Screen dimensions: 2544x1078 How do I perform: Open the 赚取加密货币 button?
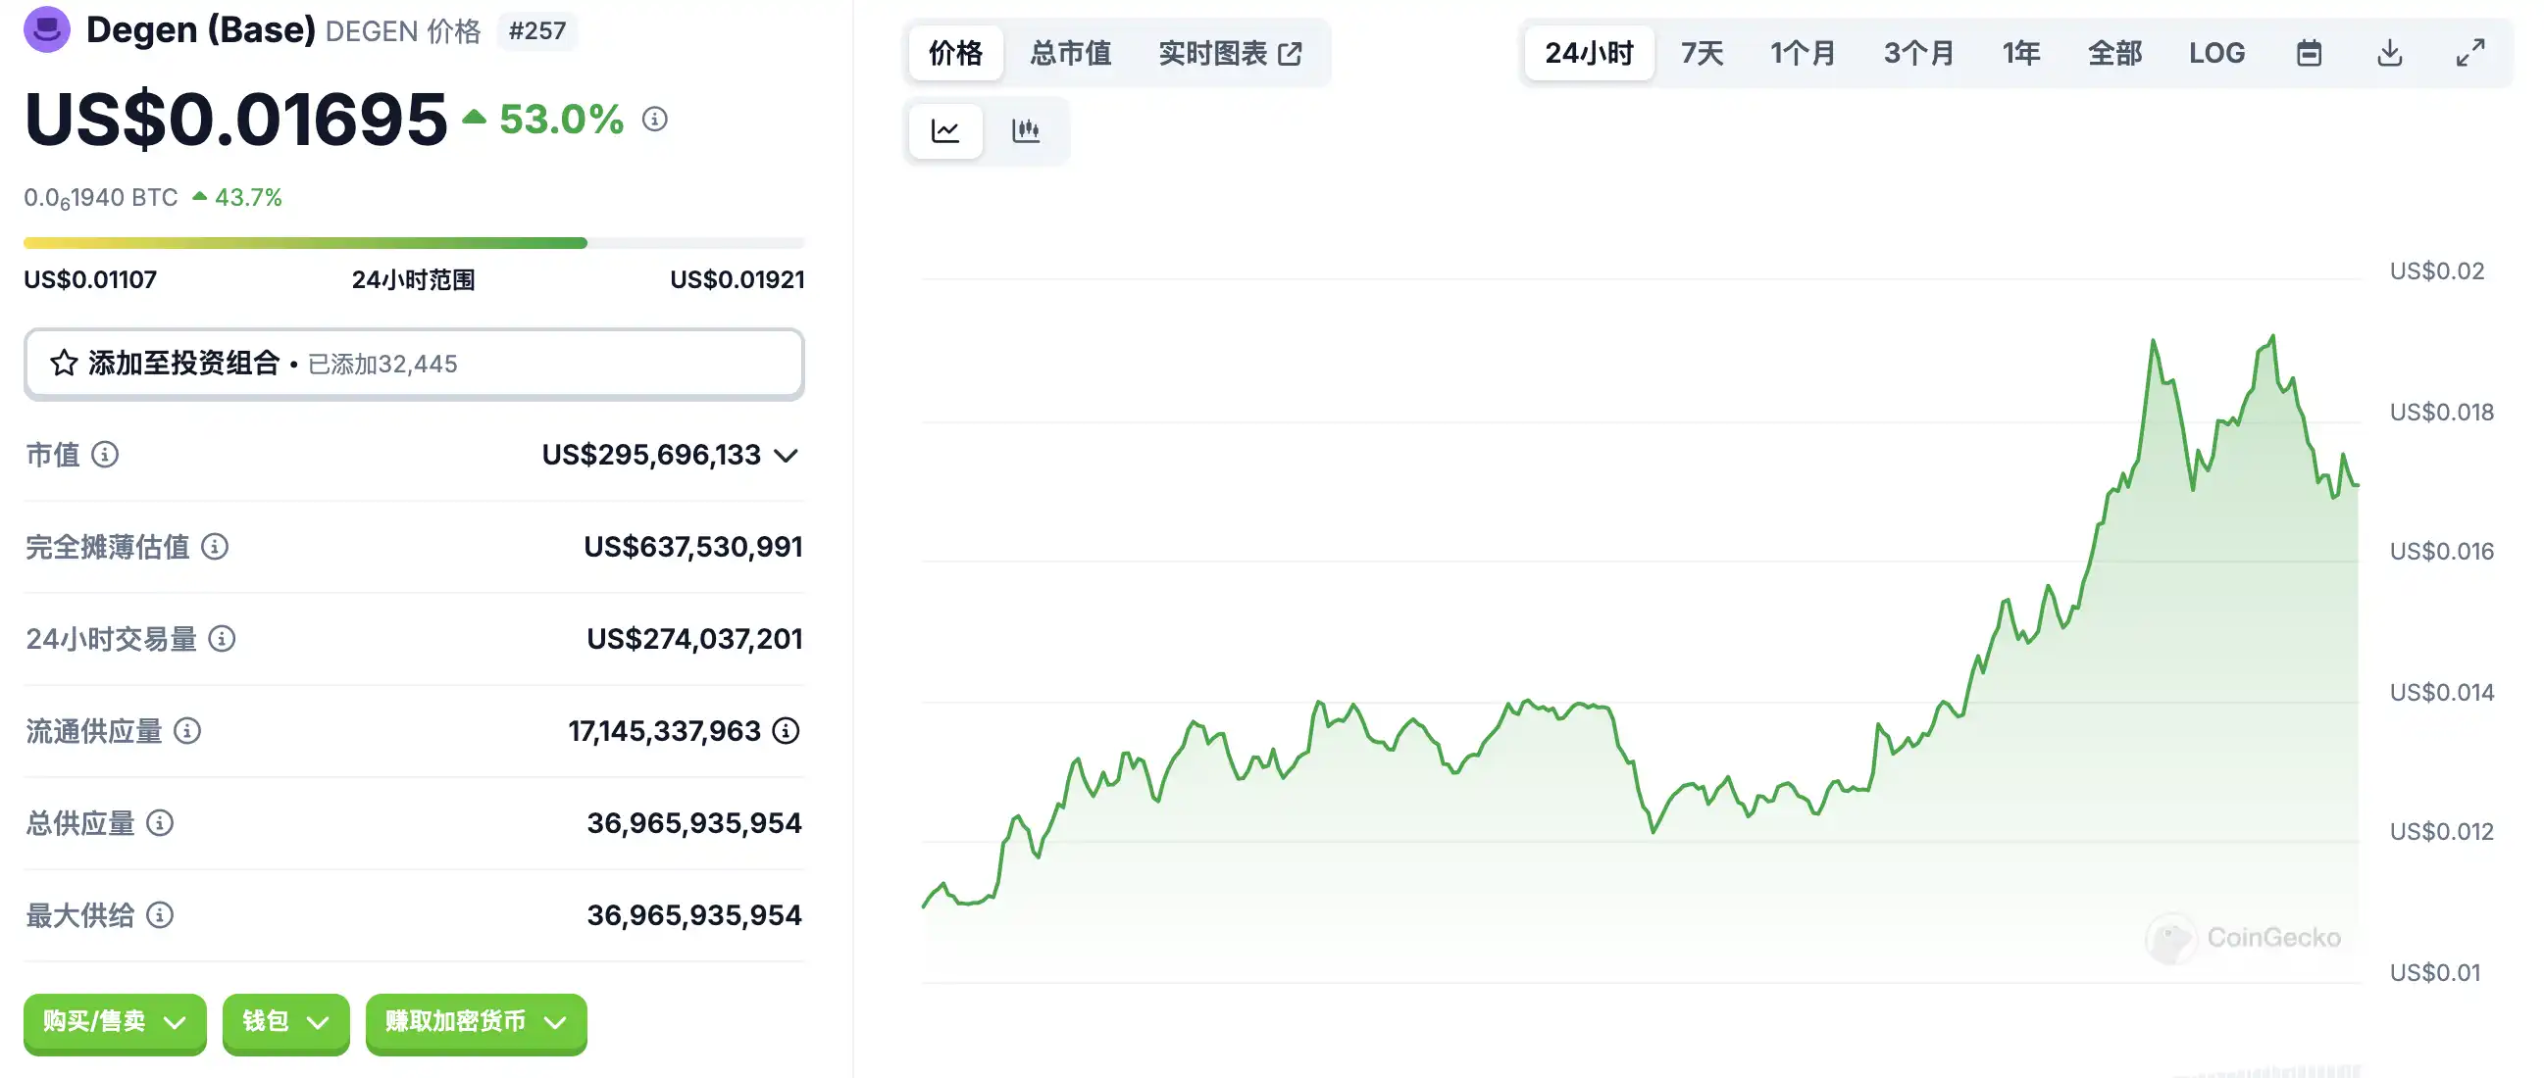coord(476,1022)
